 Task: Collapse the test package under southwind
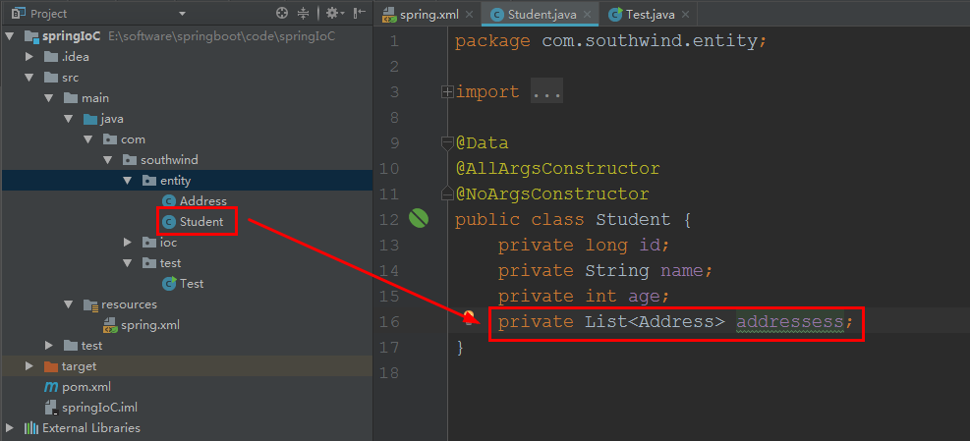point(128,263)
